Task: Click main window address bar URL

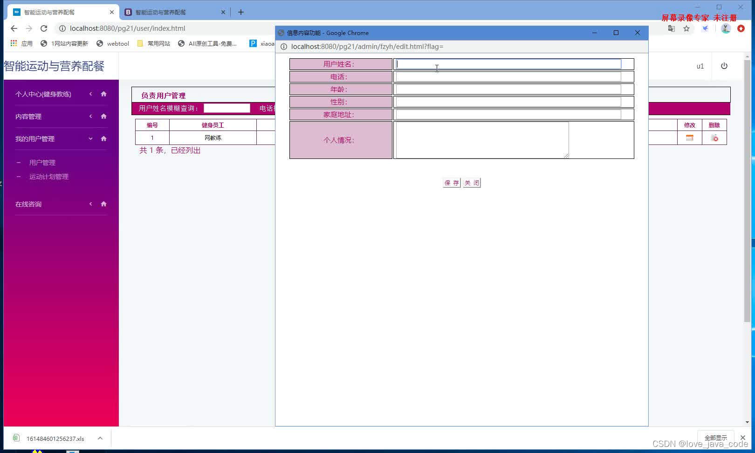Action: pyautogui.click(x=127, y=28)
